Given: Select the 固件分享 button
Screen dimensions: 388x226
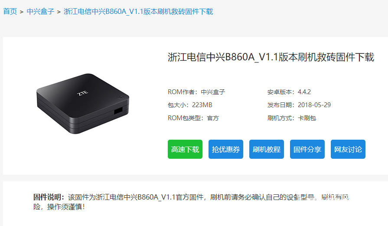Looking at the screenshot, I should 307,149.
